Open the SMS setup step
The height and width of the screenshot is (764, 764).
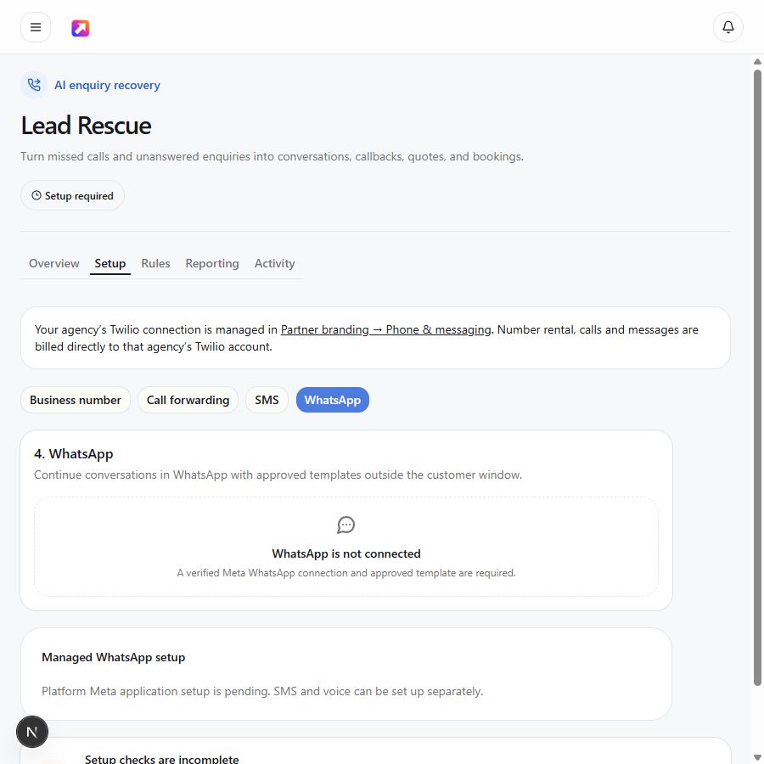pos(267,400)
